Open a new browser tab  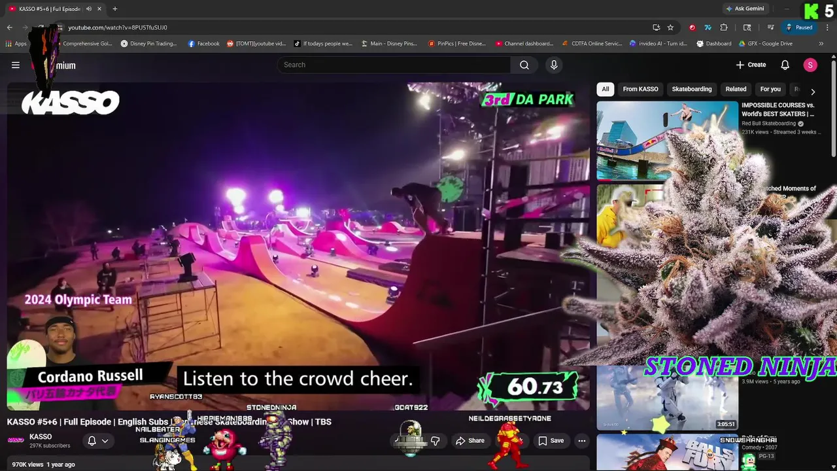[114, 9]
